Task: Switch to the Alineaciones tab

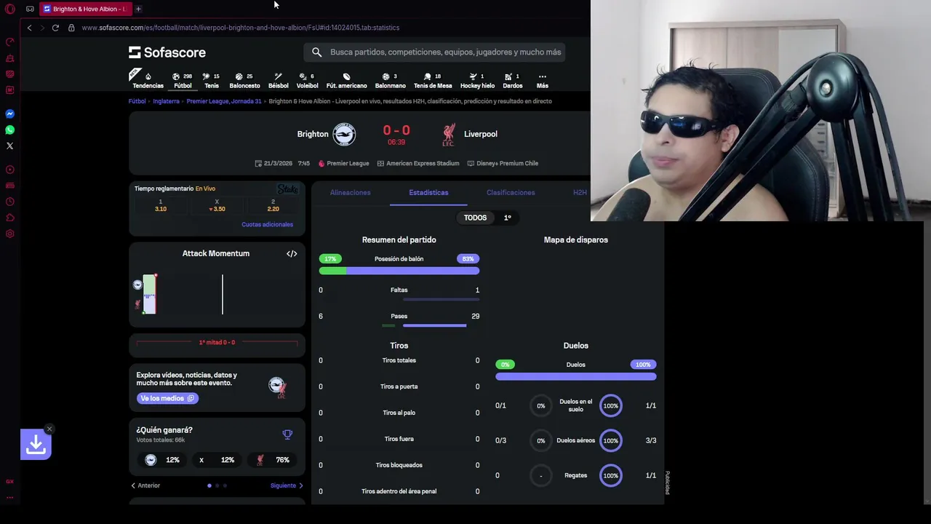Action: tap(350, 193)
